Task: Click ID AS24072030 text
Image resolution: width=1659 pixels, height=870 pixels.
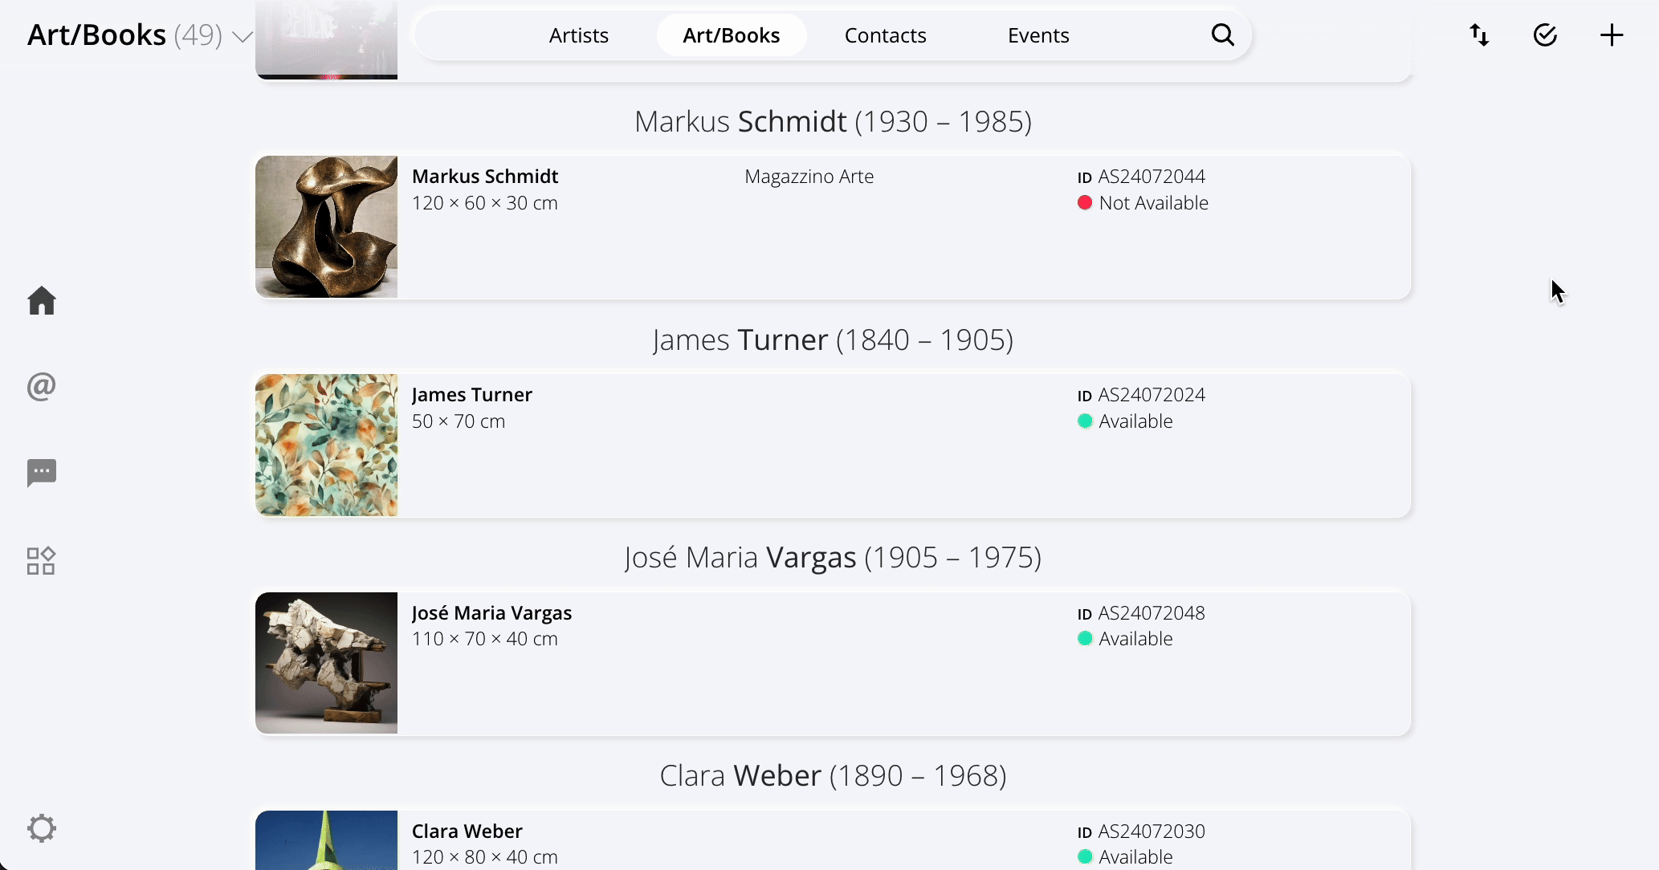Action: tap(1141, 831)
